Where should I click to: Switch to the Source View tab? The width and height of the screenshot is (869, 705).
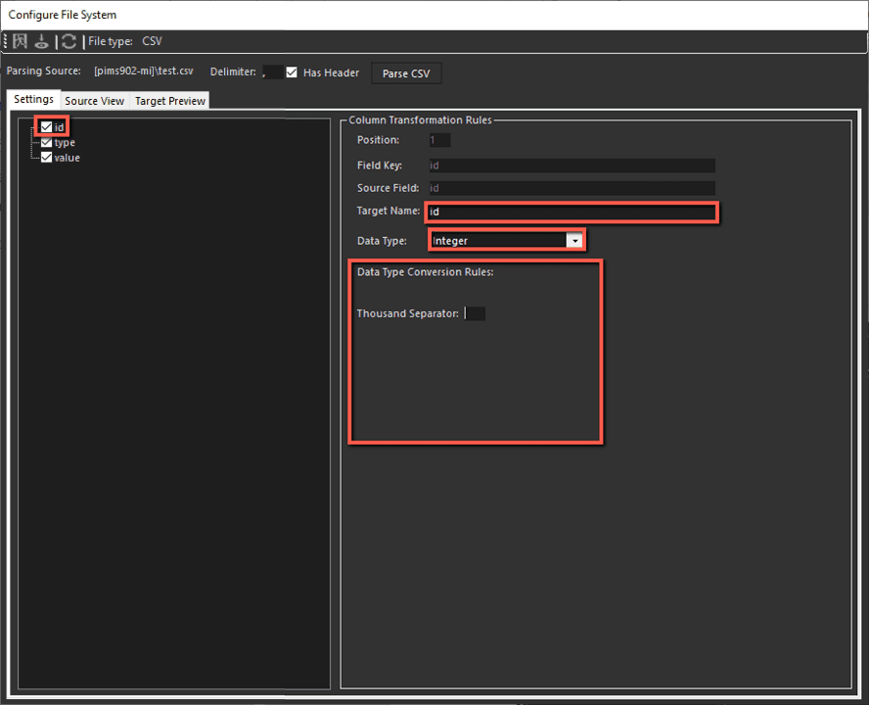tap(94, 100)
